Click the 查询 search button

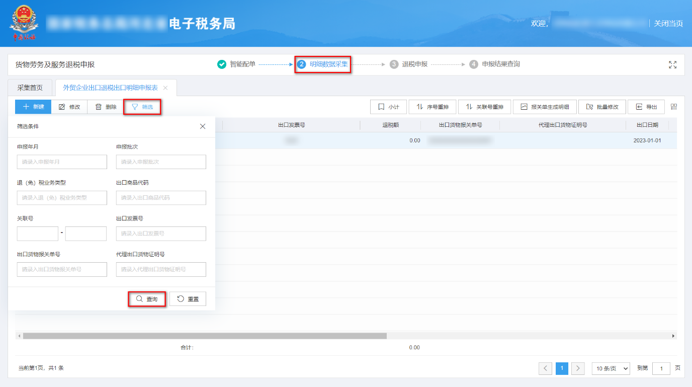147,299
